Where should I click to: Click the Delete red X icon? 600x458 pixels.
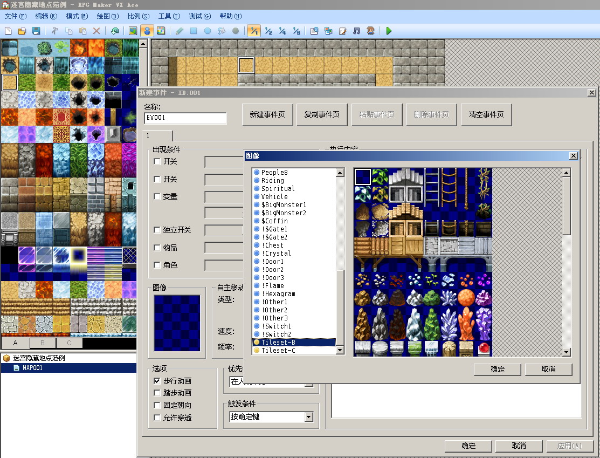coord(97,31)
